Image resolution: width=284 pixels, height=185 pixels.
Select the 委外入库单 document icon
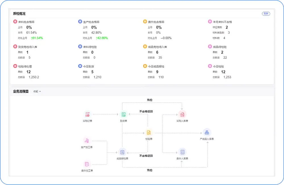(182, 152)
